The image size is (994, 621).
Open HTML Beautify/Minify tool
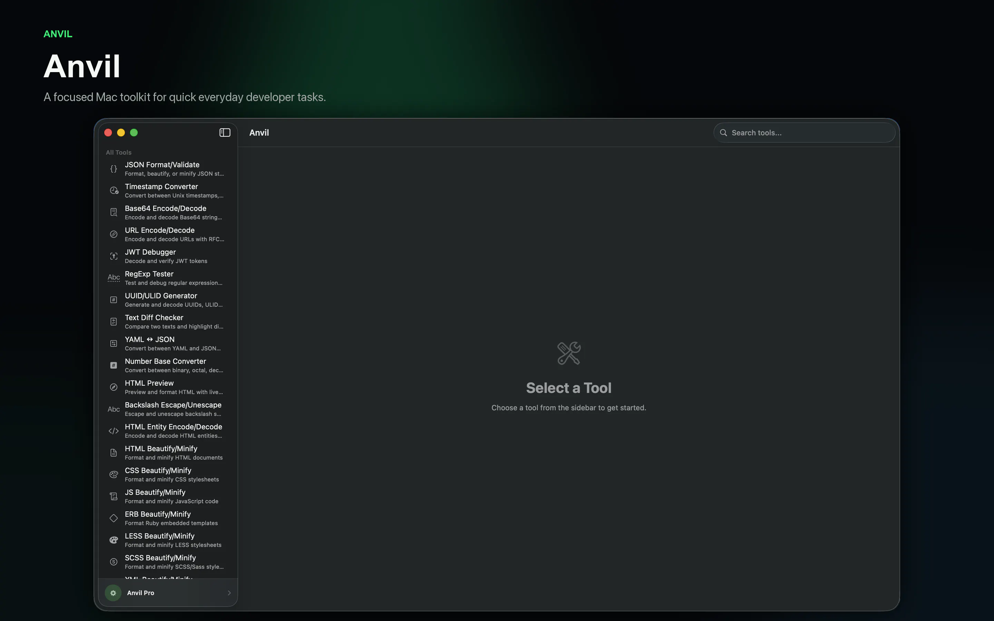168,453
